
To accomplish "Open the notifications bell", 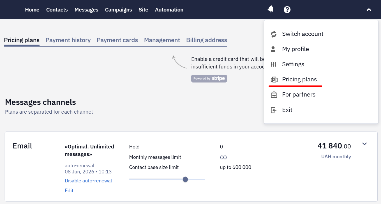I will pos(271,9).
